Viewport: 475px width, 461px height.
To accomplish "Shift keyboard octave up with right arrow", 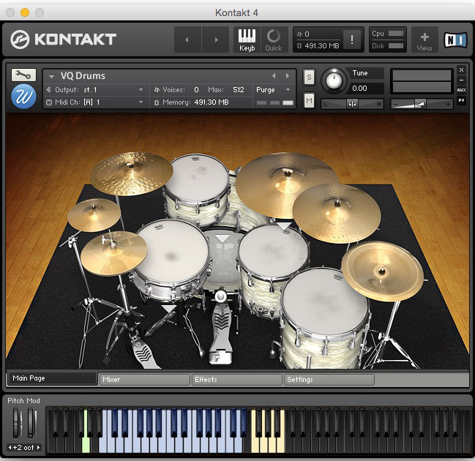I will coord(39,447).
